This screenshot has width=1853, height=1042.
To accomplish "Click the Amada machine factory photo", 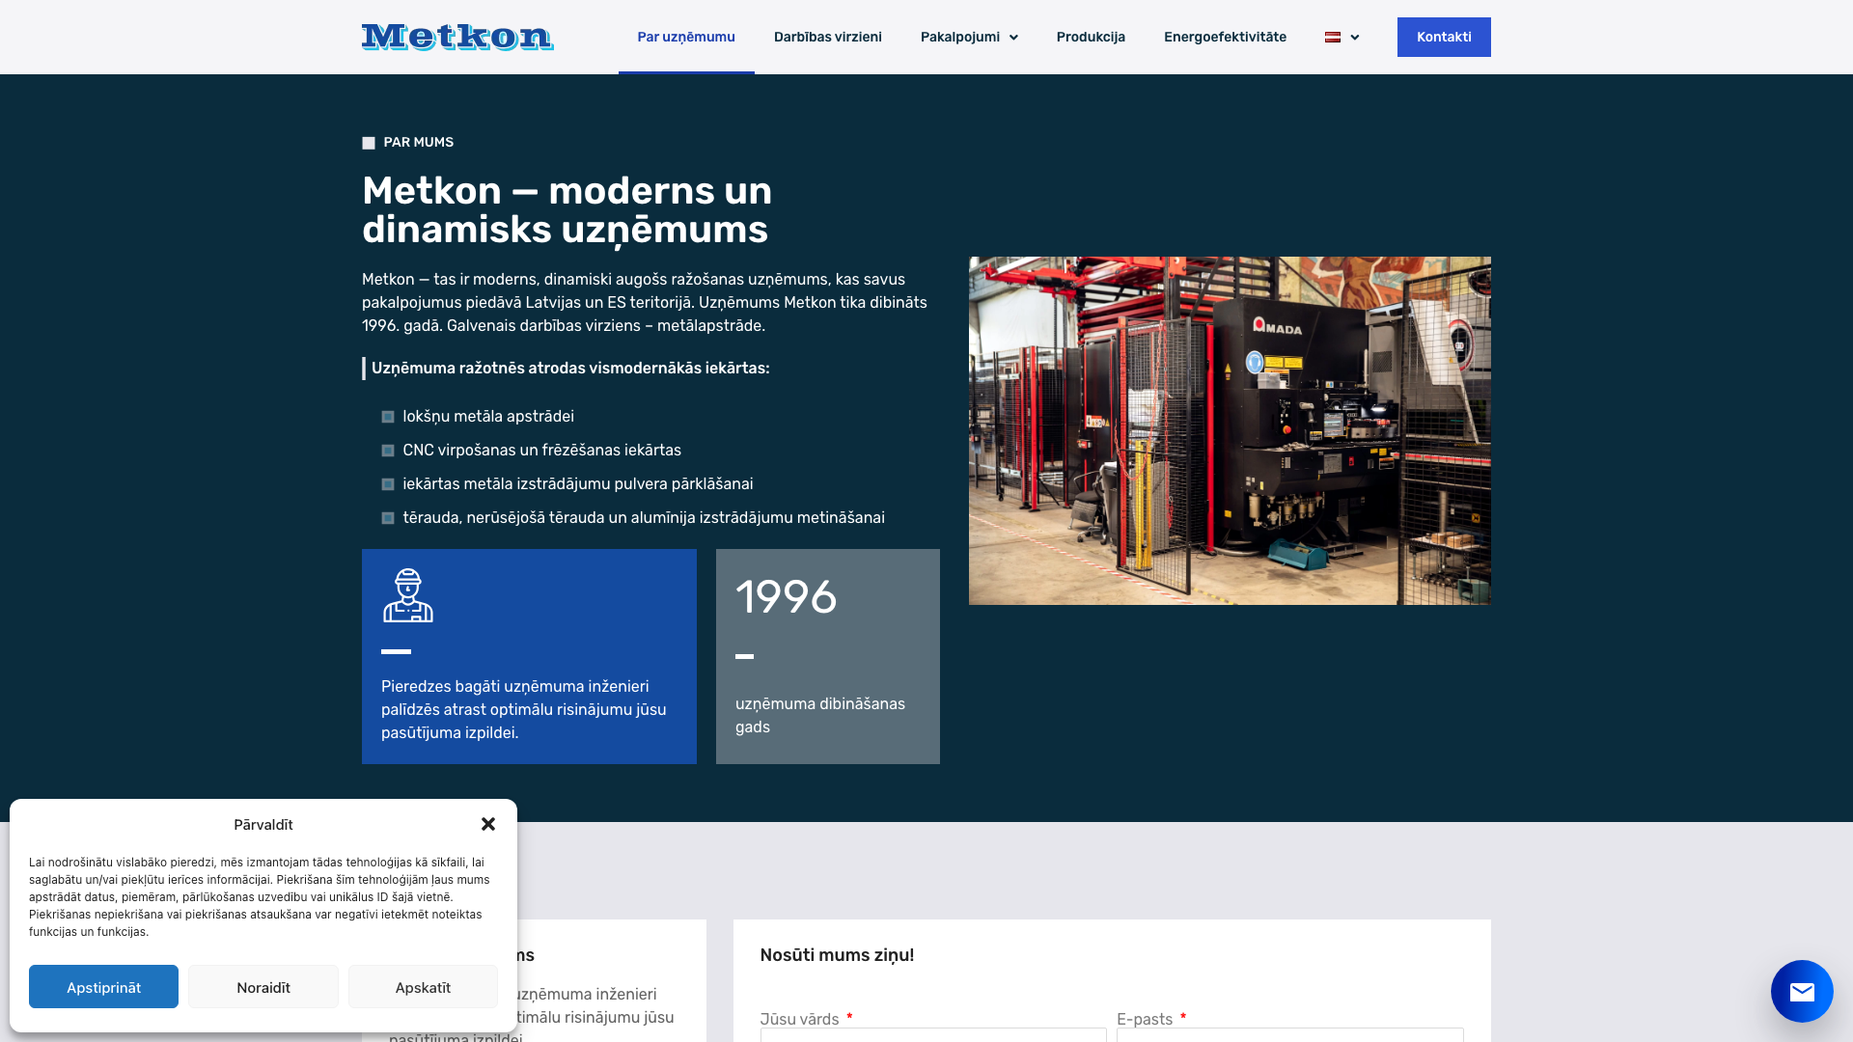I will pyautogui.click(x=1230, y=430).
